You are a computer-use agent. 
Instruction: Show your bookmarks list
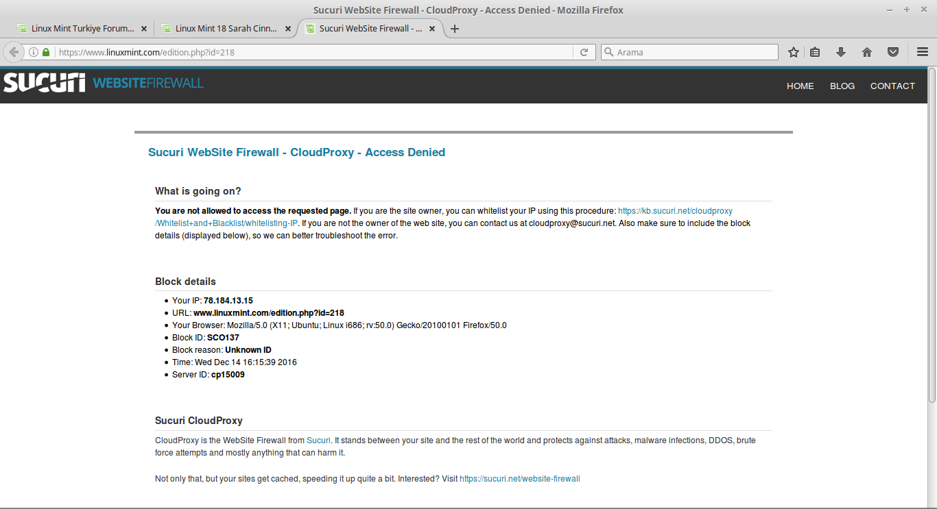(815, 52)
